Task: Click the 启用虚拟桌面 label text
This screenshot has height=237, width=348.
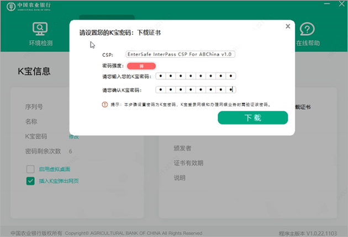Action: (x=54, y=169)
